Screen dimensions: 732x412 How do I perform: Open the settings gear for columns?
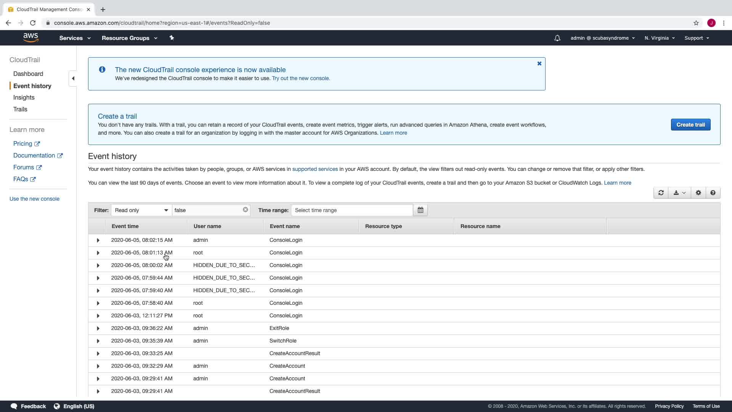[x=698, y=193]
